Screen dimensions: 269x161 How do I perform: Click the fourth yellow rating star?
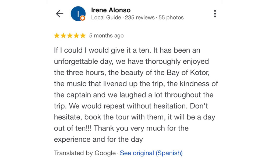pos(76,36)
